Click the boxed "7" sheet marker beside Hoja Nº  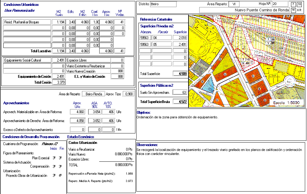(293, 4)
